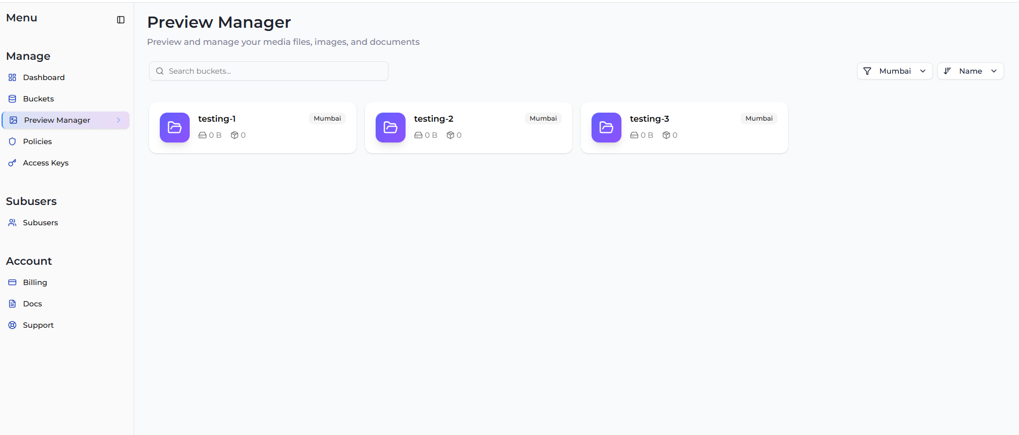Click the Subusers people icon

[12, 223]
